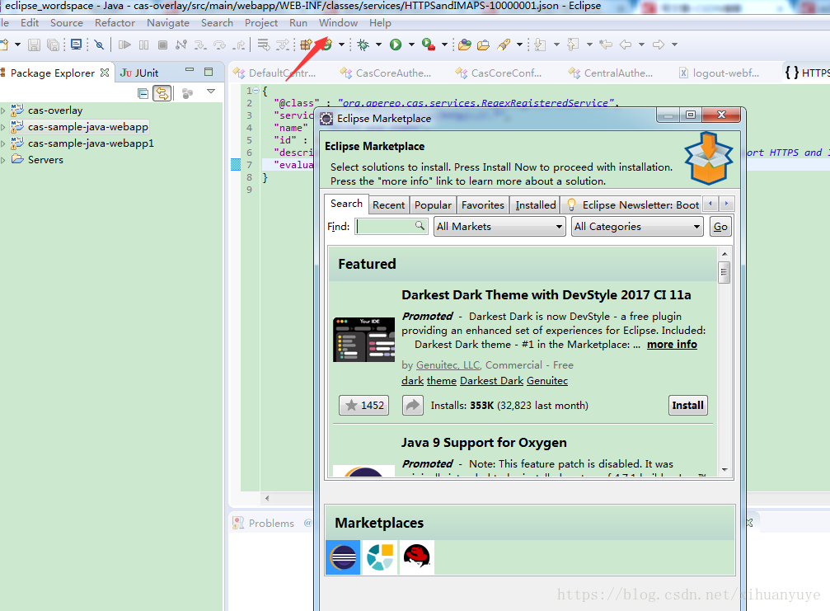
Task: Click the Find search field in Marketplace
Action: 387,226
